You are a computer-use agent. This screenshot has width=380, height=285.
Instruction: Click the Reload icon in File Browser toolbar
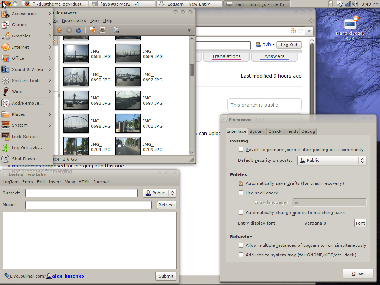[79, 30]
